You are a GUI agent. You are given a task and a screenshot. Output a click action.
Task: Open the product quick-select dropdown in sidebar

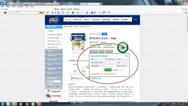(54, 81)
